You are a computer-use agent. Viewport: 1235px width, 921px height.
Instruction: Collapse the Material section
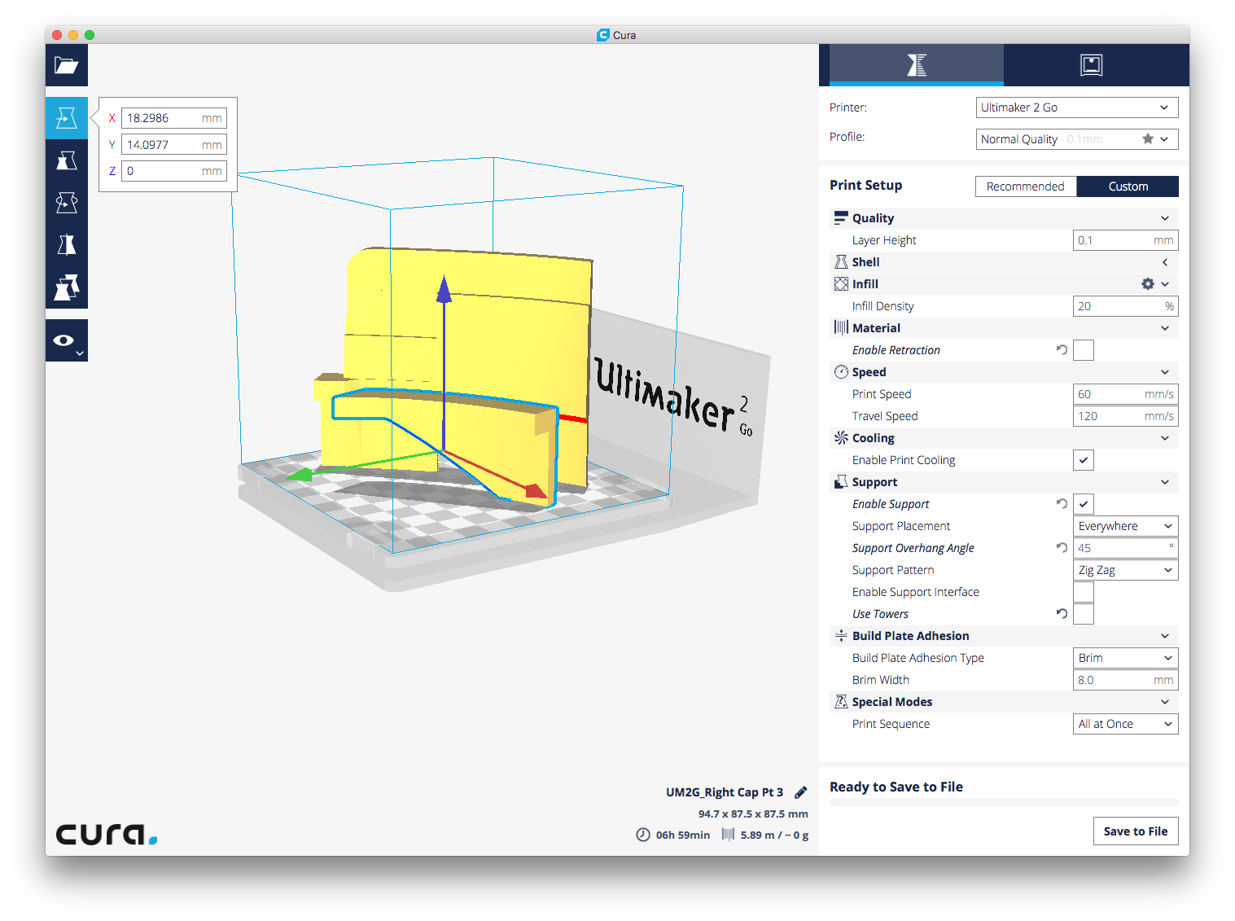click(1165, 328)
